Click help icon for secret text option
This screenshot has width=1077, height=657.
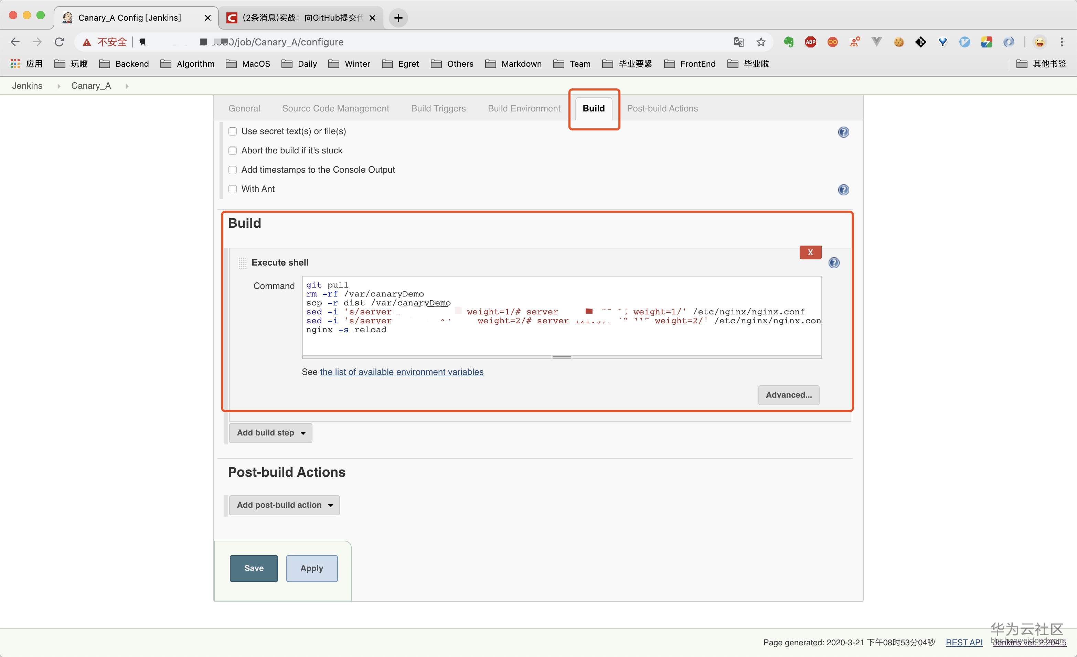(x=843, y=132)
